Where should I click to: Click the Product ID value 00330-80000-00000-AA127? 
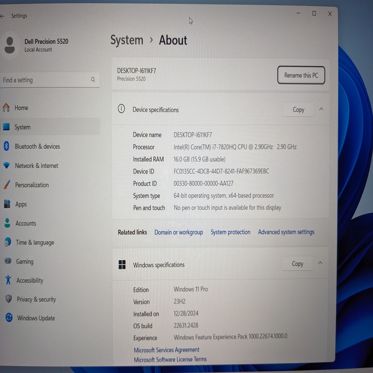coord(203,183)
